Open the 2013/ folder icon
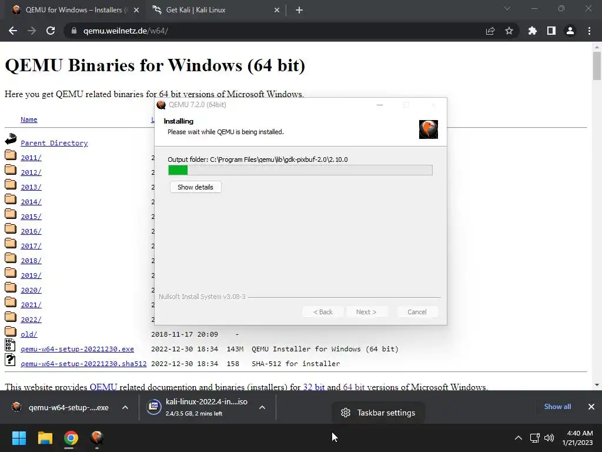This screenshot has width=602, height=452. [x=11, y=184]
